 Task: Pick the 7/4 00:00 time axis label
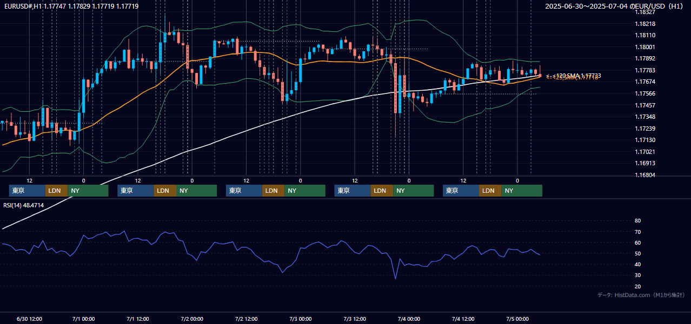pyautogui.click(x=409, y=319)
